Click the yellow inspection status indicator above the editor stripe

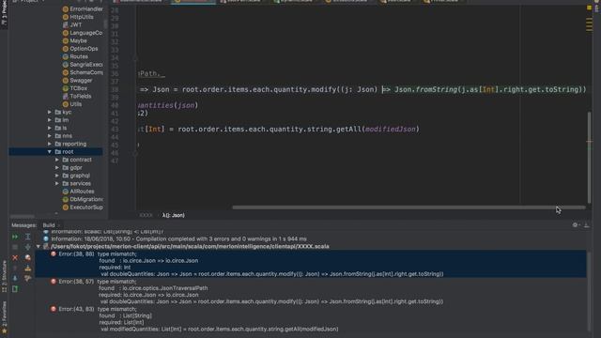pyautogui.click(x=589, y=8)
